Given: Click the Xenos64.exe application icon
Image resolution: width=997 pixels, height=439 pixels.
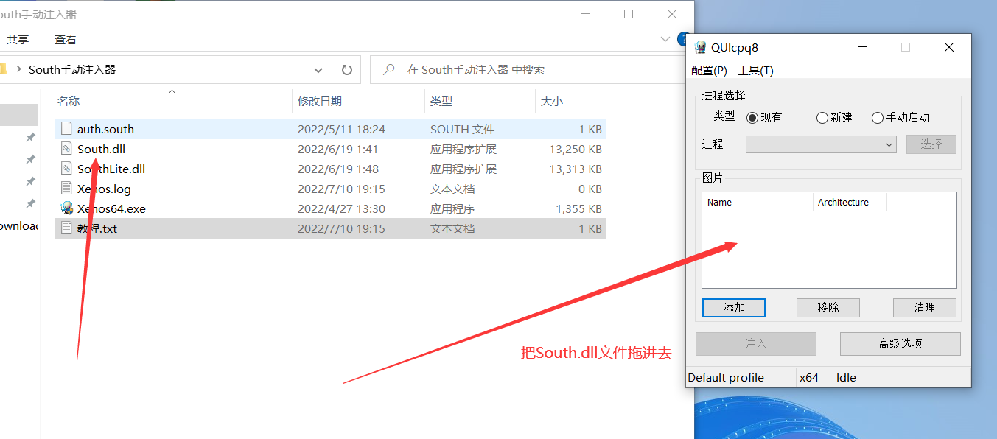Looking at the screenshot, I should click(x=66, y=208).
